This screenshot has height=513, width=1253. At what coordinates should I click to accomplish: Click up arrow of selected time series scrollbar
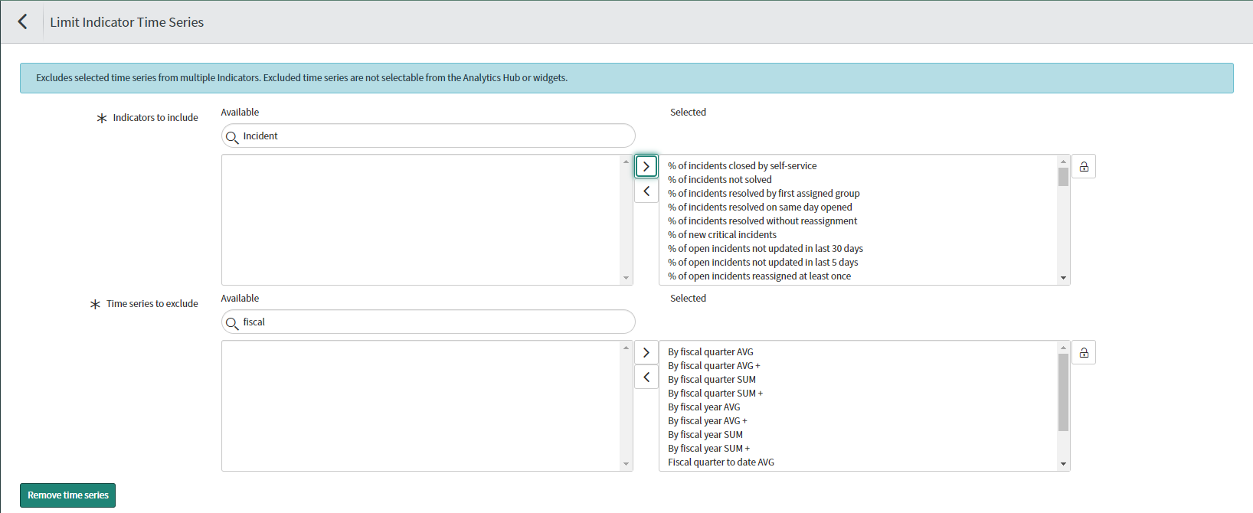pos(1063,348)
